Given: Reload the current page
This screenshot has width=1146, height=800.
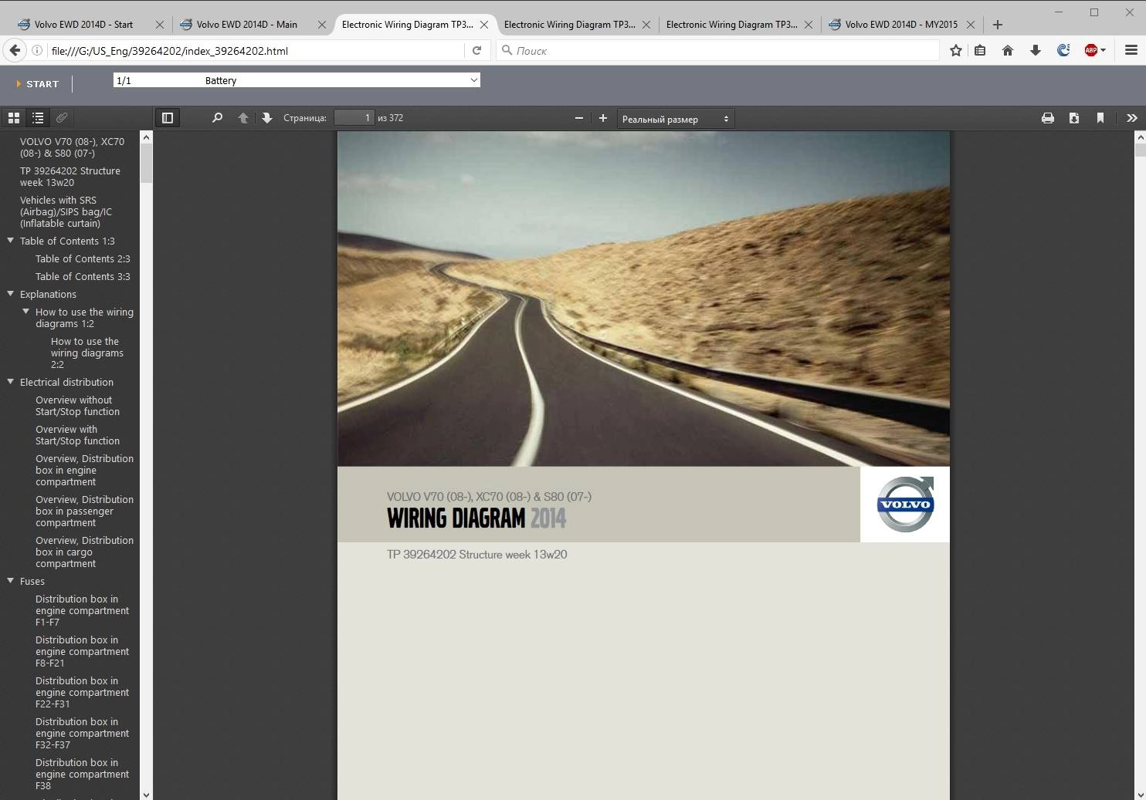Looking at the screenshot, I should click(x=476, y=50).
